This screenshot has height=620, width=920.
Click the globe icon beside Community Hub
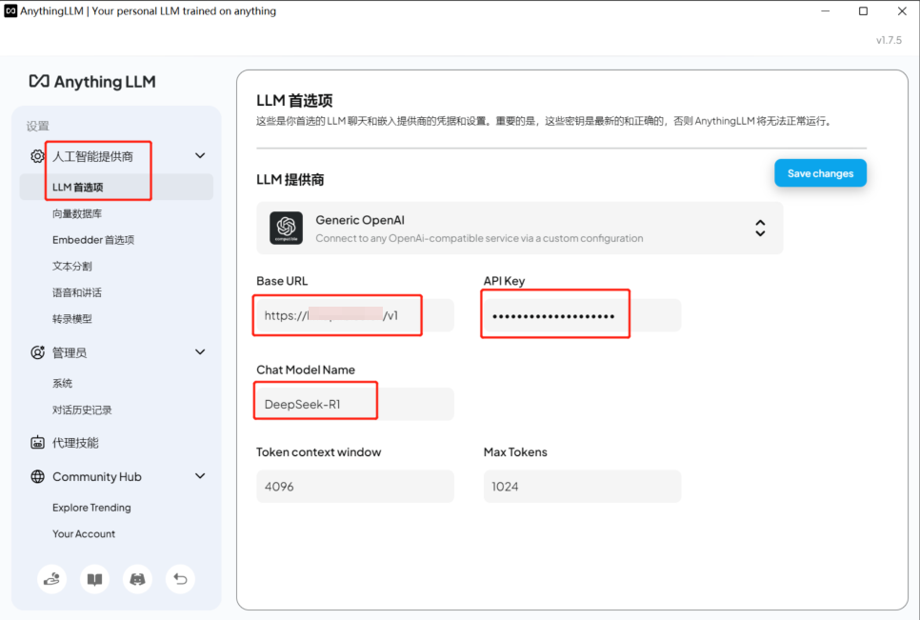pyautogui.click(x=37, y=476)
